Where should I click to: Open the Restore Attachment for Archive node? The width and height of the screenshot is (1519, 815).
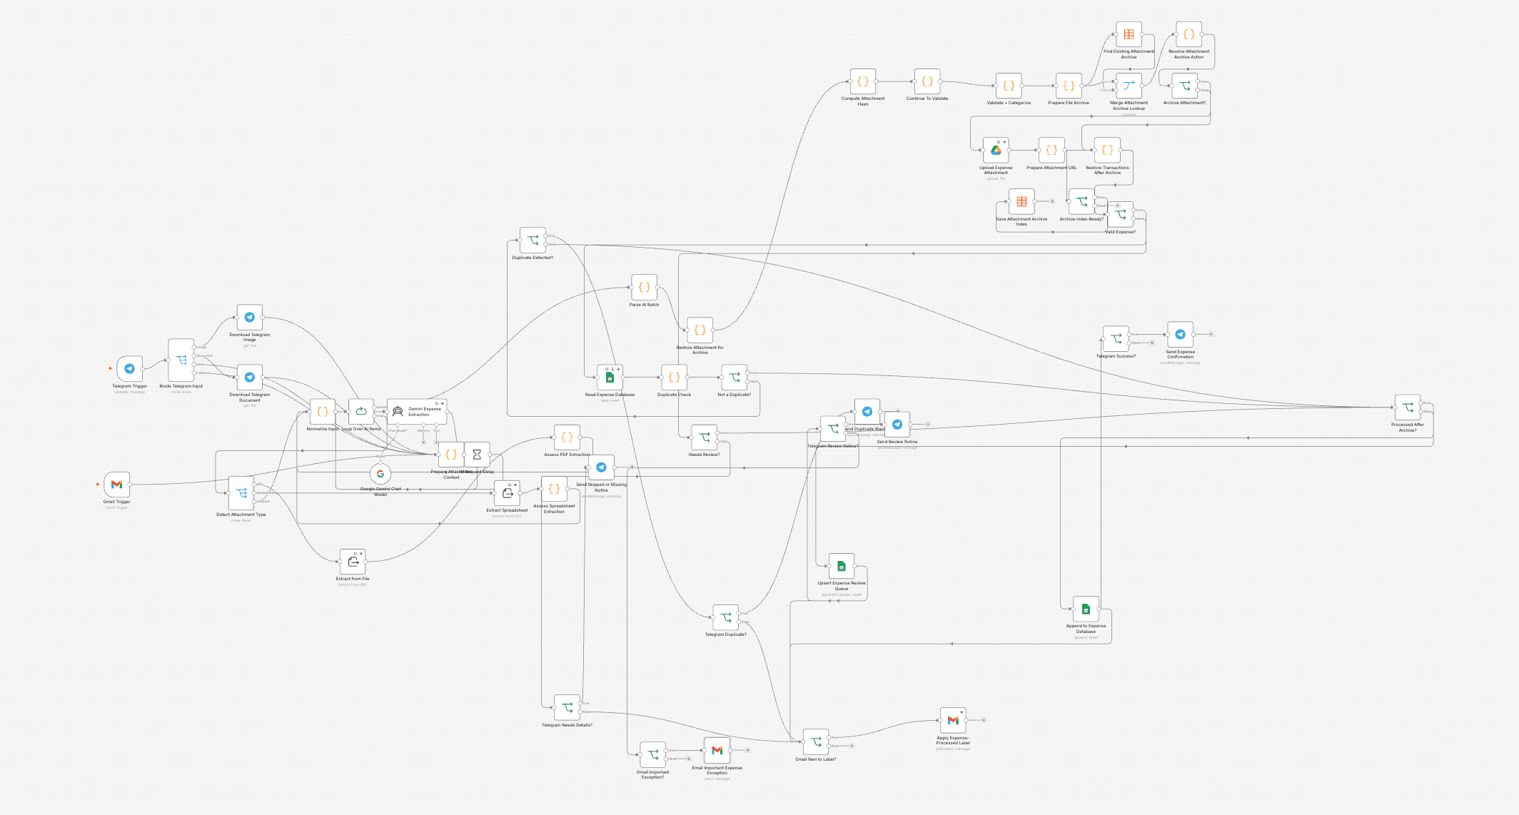(x=700, y=330)
